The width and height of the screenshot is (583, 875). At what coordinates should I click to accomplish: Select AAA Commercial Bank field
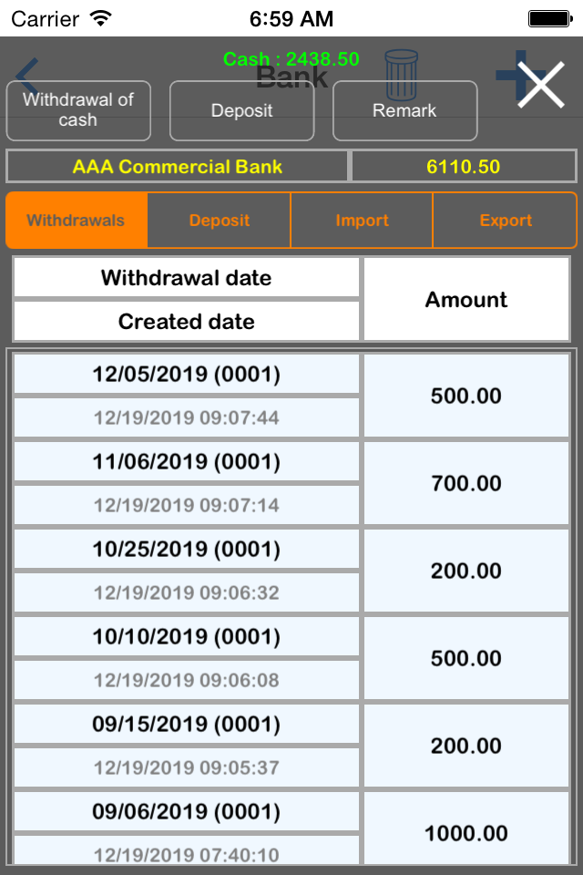[177, 166]
